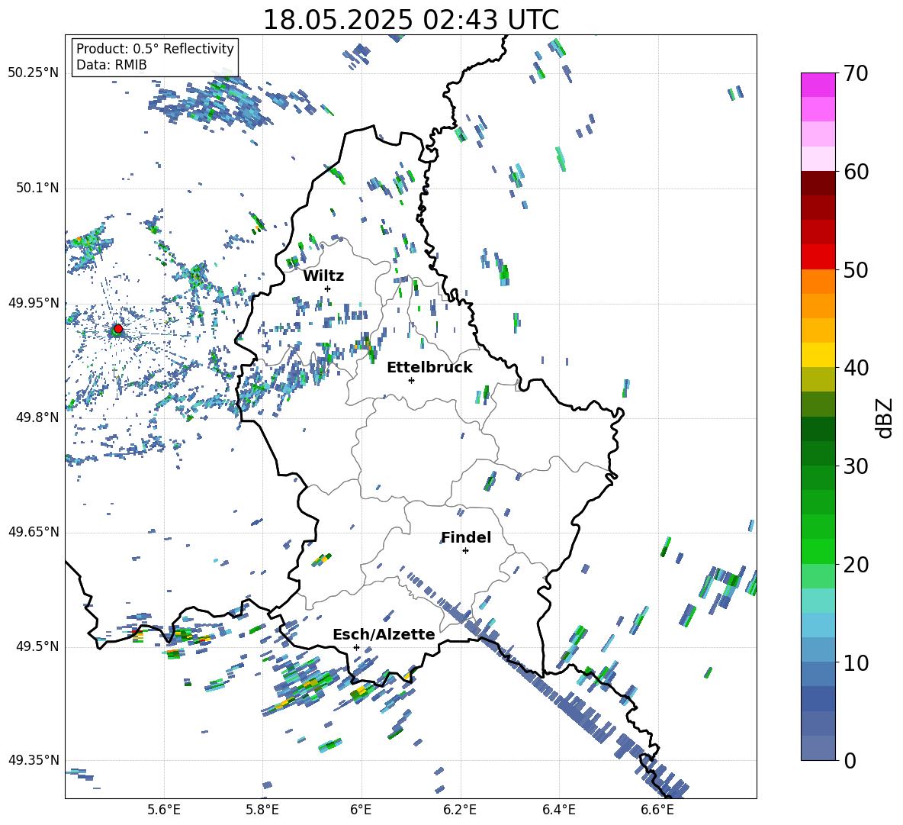Image resolution: width=903 pixels, height=825 pixels.
Task: Pick the magenta top colorbar segment
Action: pos(818,85)
